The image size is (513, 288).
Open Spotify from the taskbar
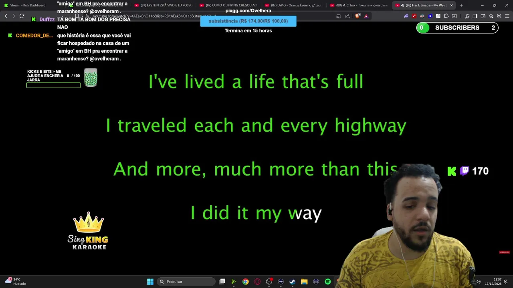click(328, 282)
